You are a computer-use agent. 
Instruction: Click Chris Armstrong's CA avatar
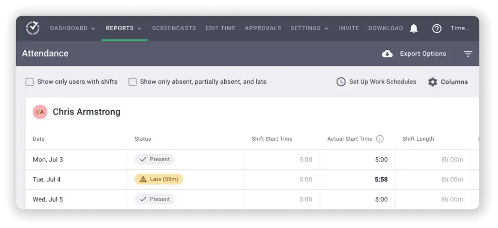tap(40, 112)
